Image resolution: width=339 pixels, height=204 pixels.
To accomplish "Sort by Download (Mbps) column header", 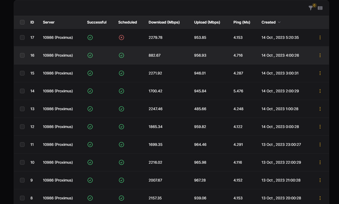I will [x=164, y=22].
